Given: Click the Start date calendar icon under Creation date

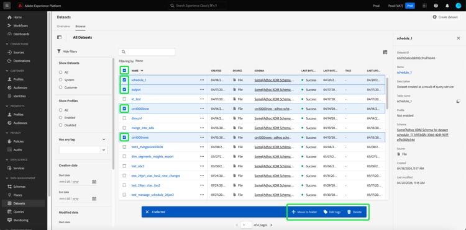Looking at the screenshot, I should coord(94,182).
